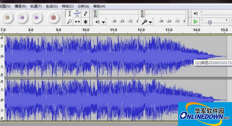Click the timeline ruler at 11.0 seconds
The width and height of the screenshot is (232, 126).
[113, 30]
